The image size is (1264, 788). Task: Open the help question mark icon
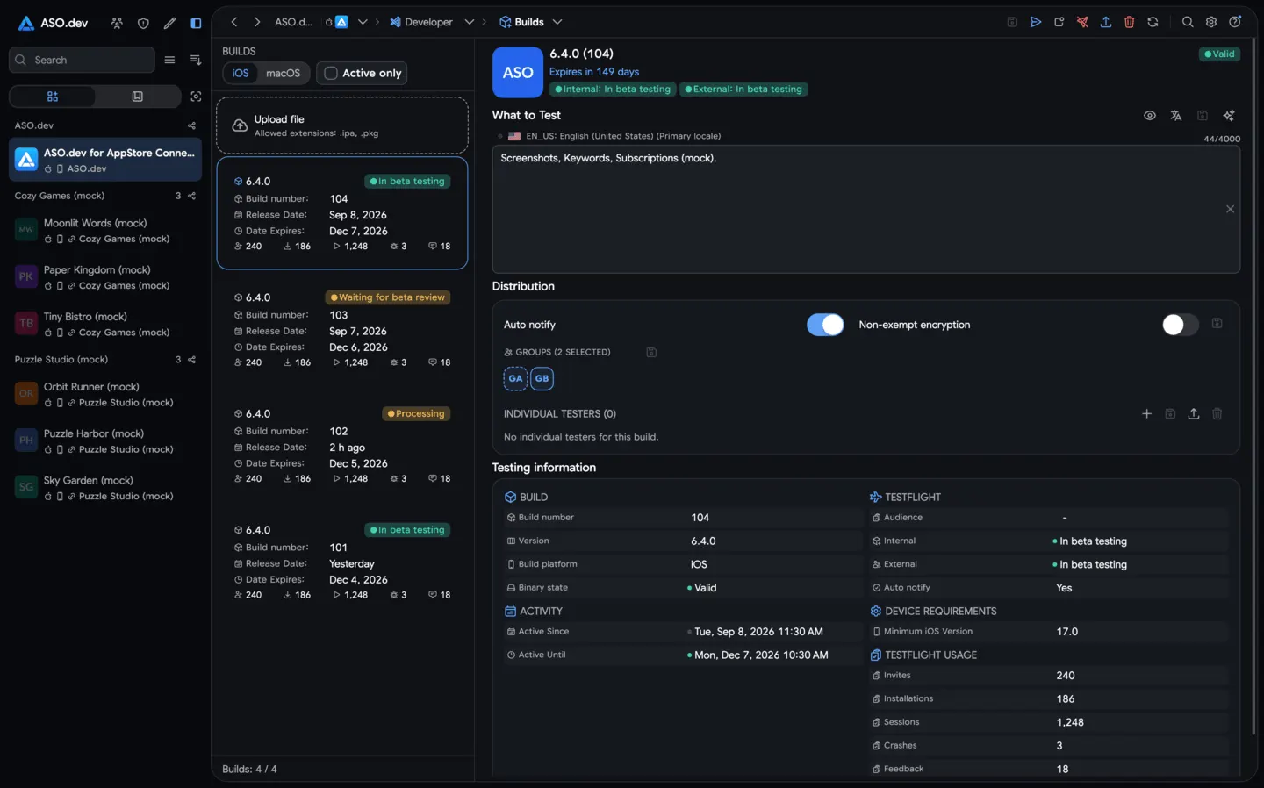pyautogui.click(x=1235, y=22)
